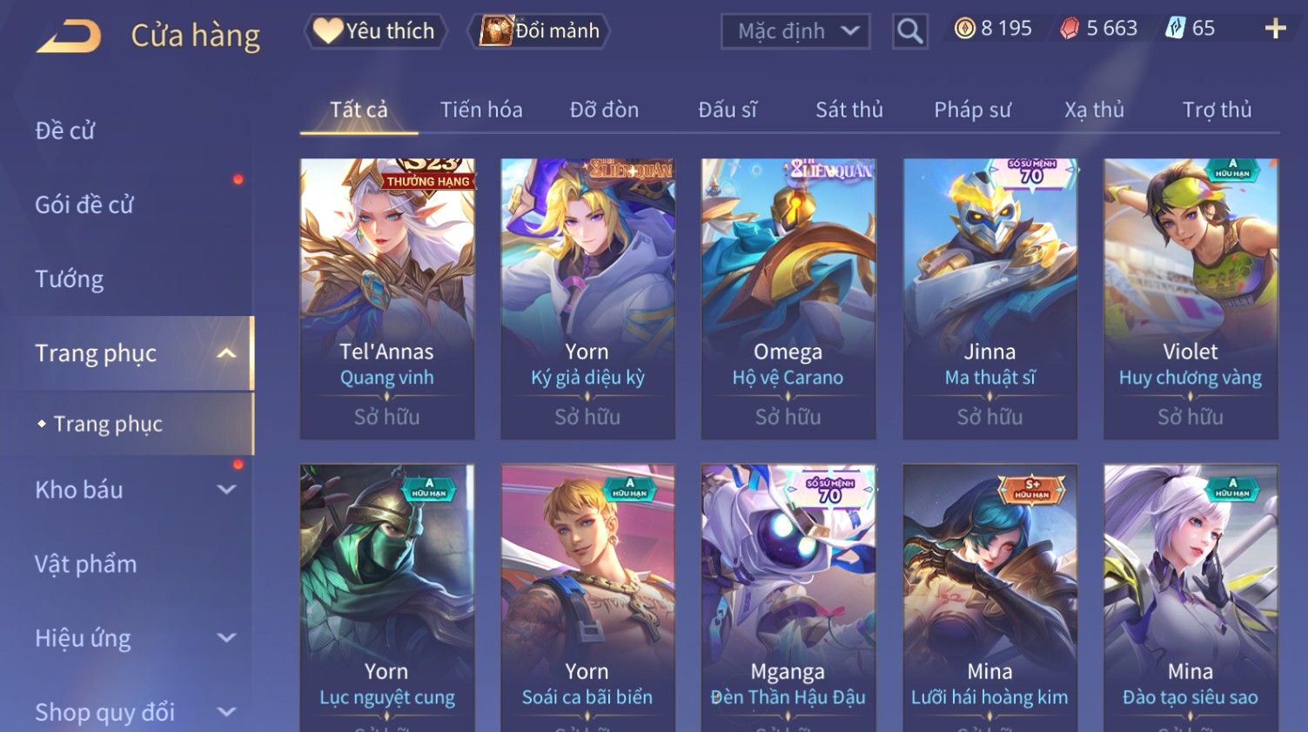This screenshot has width=1308, height=732.
Task: Collapse the Trang phục sidebar section
Action: (226, 353)
